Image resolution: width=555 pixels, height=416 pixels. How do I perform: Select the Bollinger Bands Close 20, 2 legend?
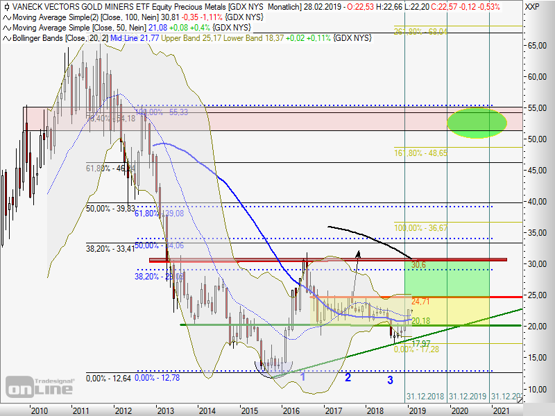point(60,38)
